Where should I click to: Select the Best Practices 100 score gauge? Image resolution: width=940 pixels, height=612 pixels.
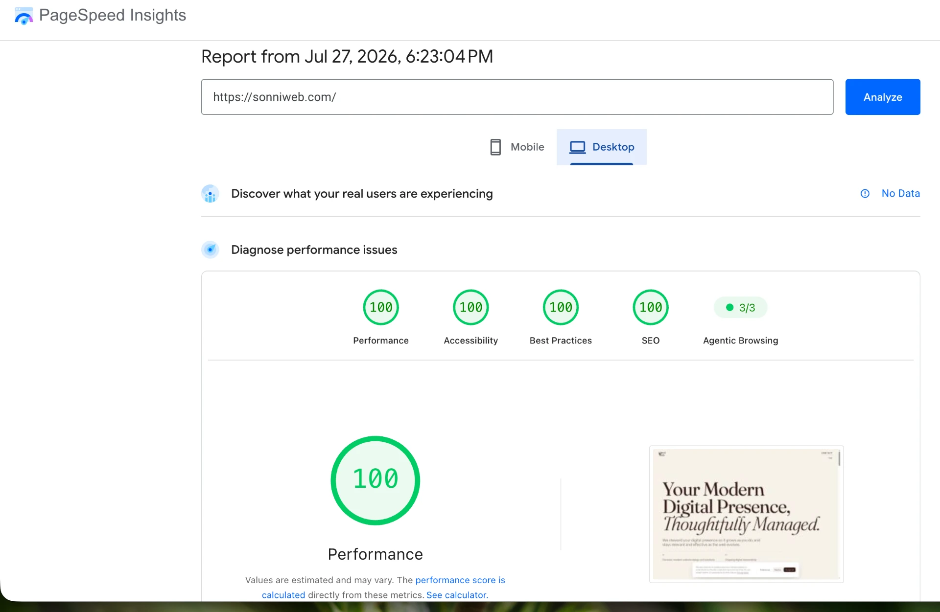[561, 307]
